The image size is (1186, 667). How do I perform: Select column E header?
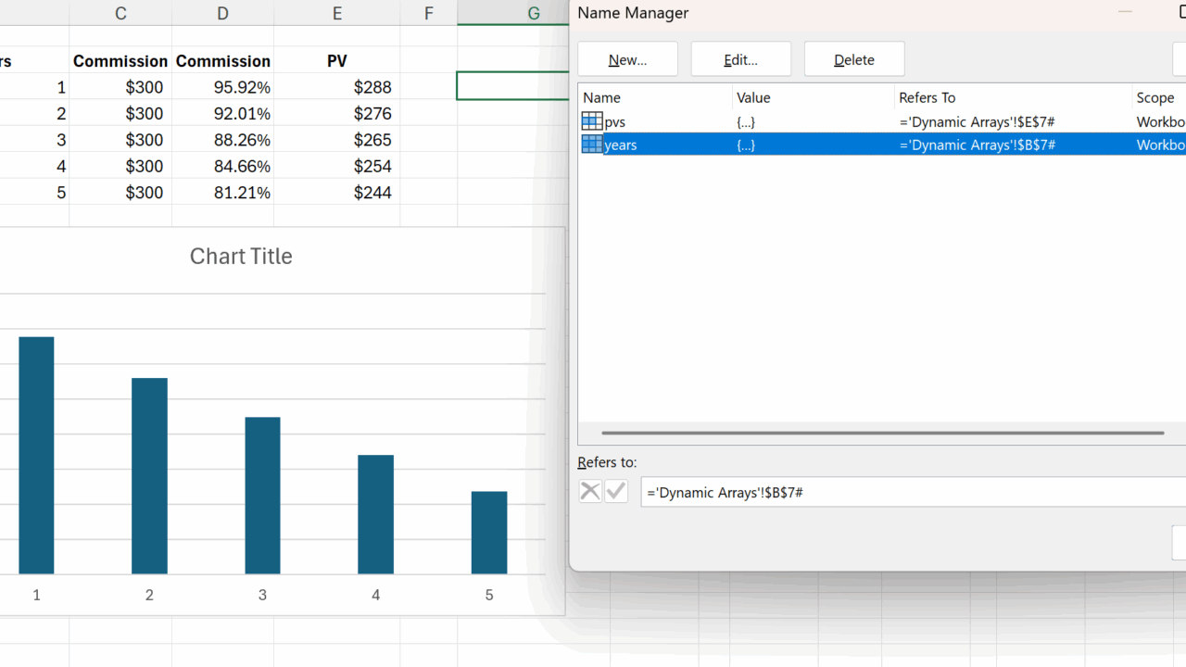[336, 13]
